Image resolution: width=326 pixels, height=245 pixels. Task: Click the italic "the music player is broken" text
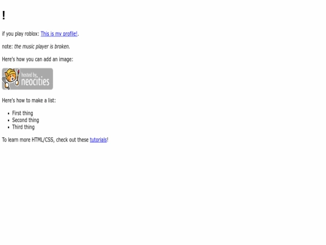coord(42,47)
